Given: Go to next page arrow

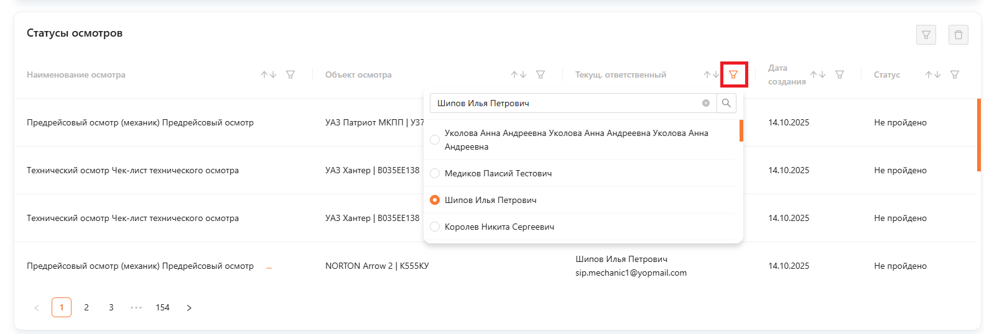Looking at the screenshot, I should [x=189, y=307].
